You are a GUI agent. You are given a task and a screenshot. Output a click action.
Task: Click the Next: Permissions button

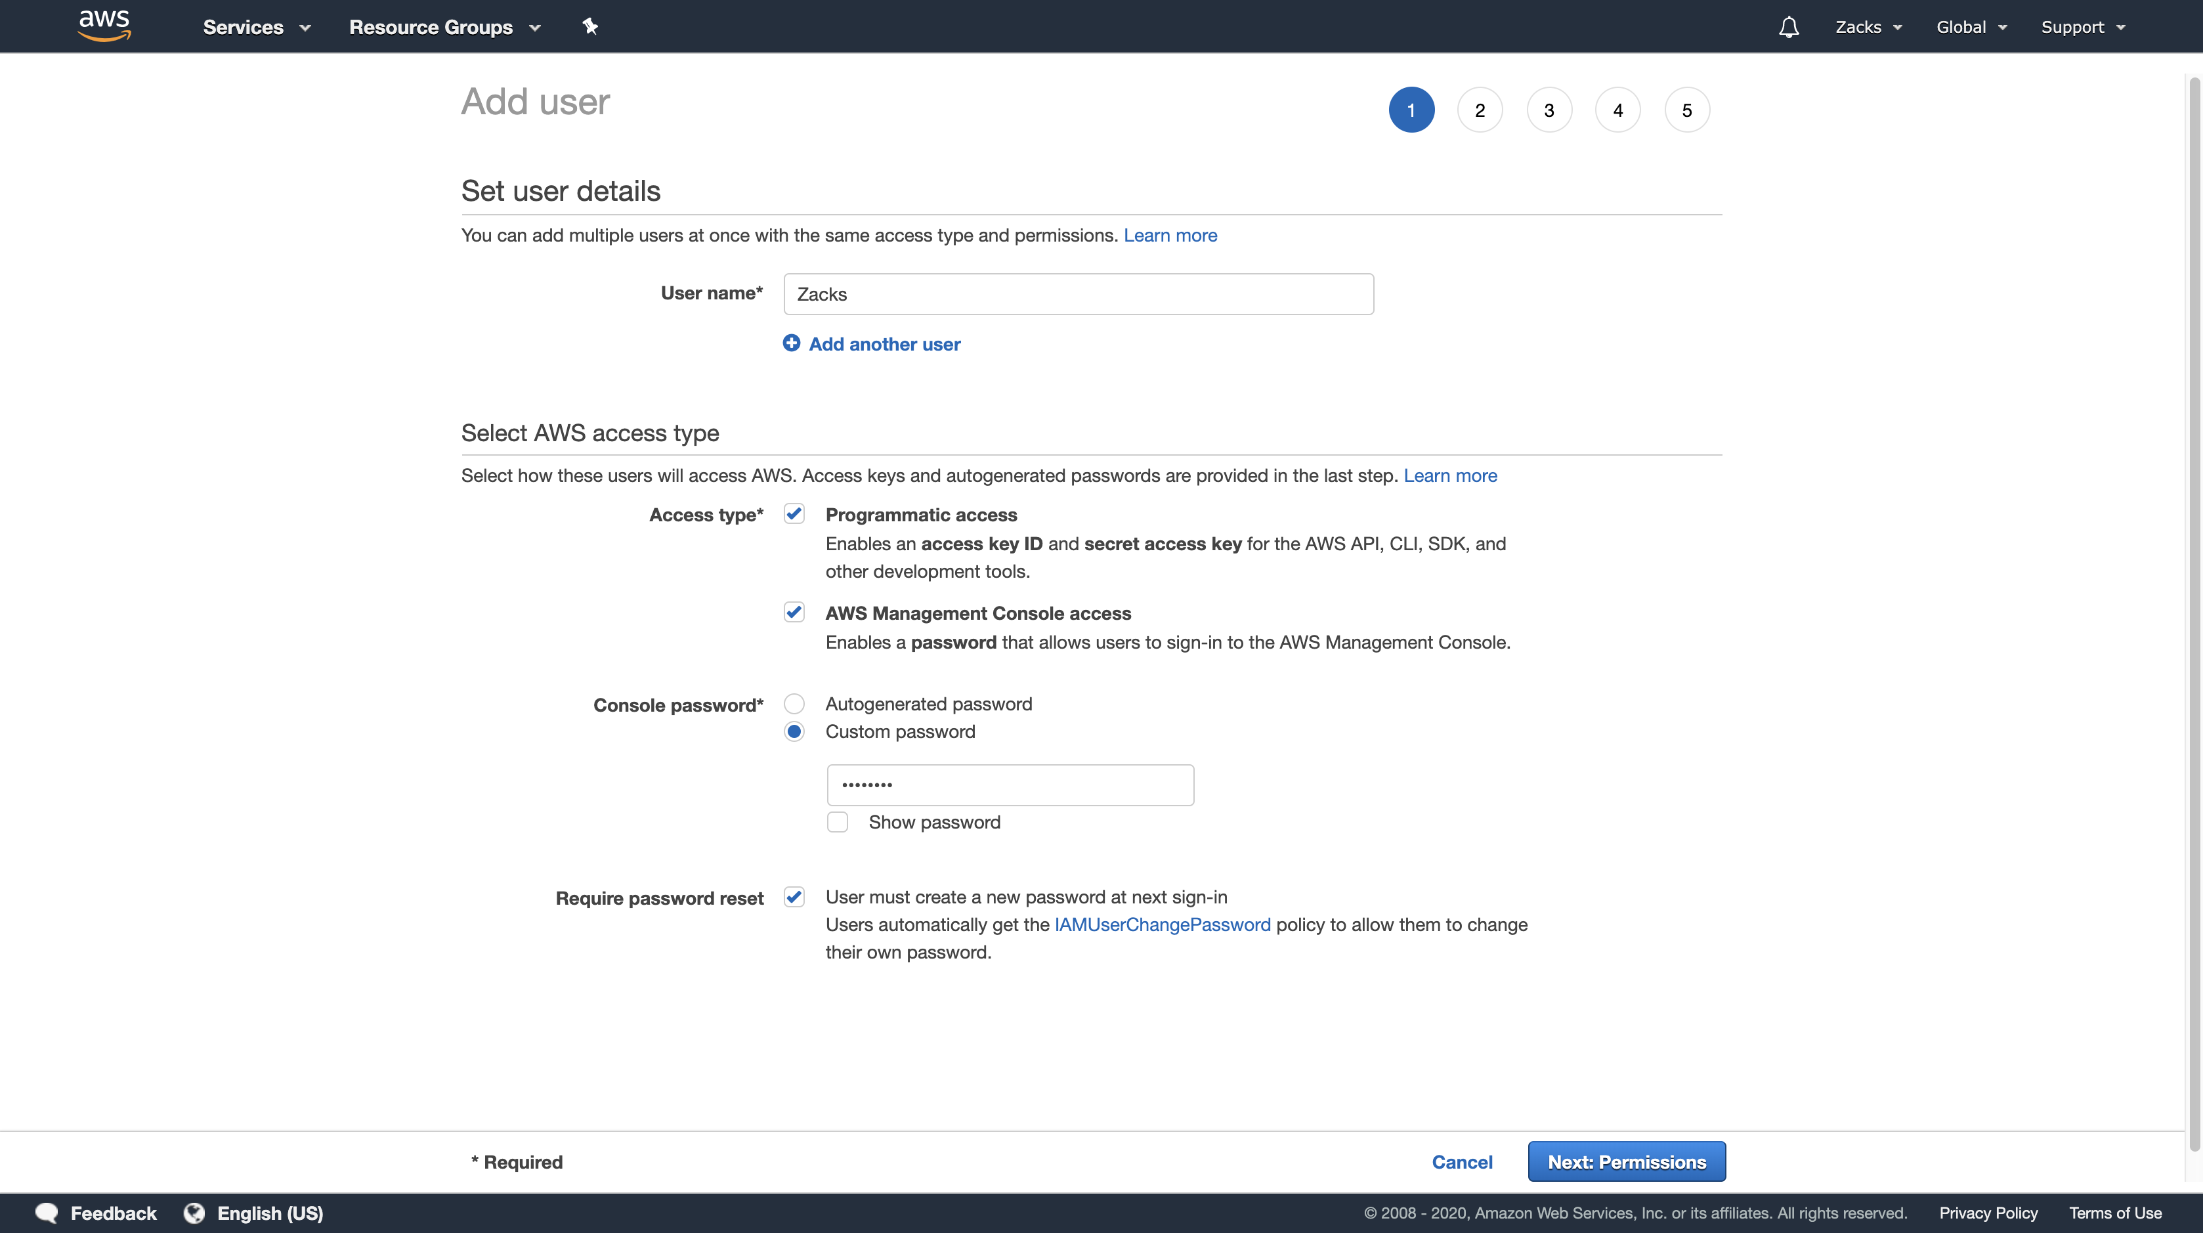1626,1161
